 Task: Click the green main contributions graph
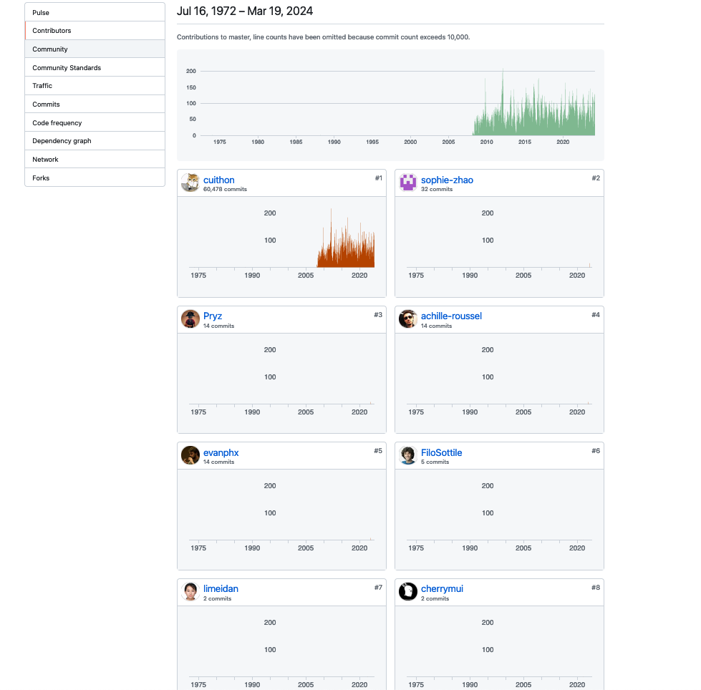tap(533, 107)
